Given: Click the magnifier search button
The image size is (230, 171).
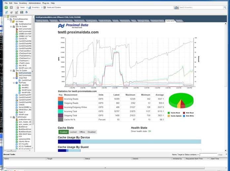Looking at the screenshot, I should [x=225, y=7].
